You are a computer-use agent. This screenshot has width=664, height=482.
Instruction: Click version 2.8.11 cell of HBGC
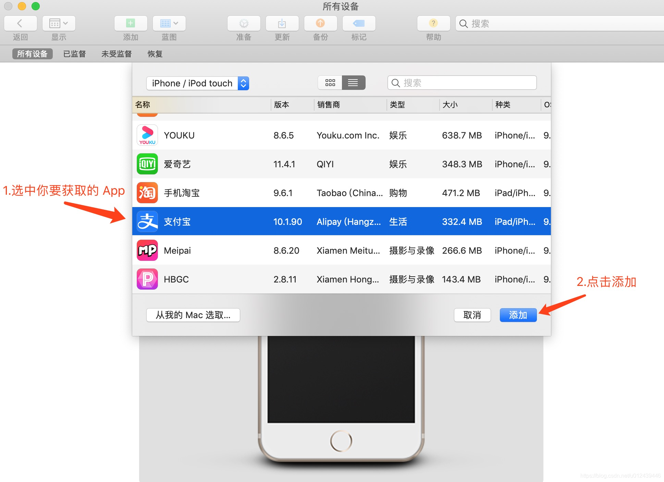pyautogui.click(x=285, y=279)
